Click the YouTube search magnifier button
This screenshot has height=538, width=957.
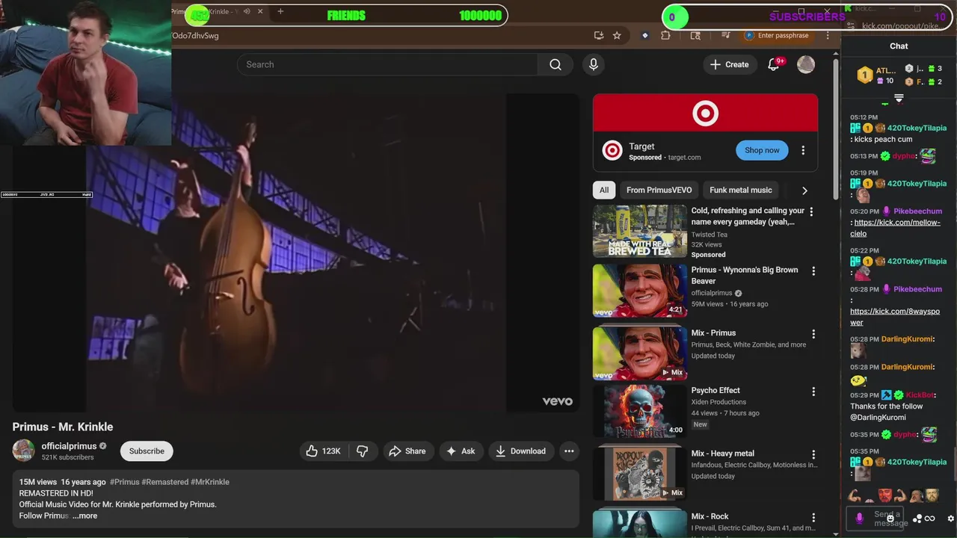coord(556,64)
